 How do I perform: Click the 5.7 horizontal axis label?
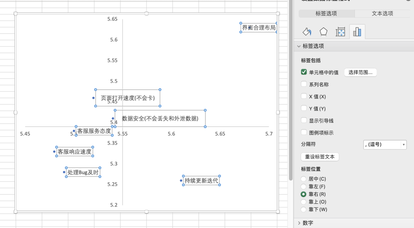pos(269,134)
